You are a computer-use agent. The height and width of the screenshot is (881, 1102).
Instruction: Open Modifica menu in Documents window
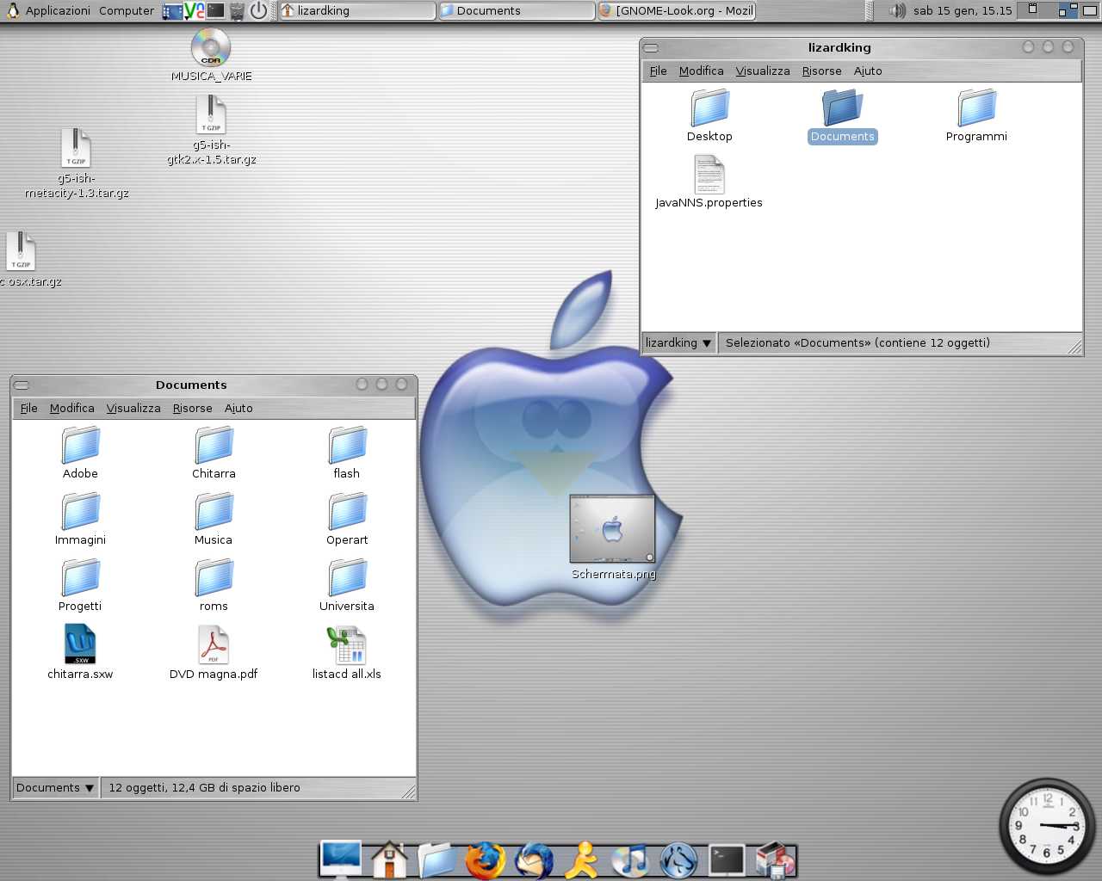click(72, 408)
